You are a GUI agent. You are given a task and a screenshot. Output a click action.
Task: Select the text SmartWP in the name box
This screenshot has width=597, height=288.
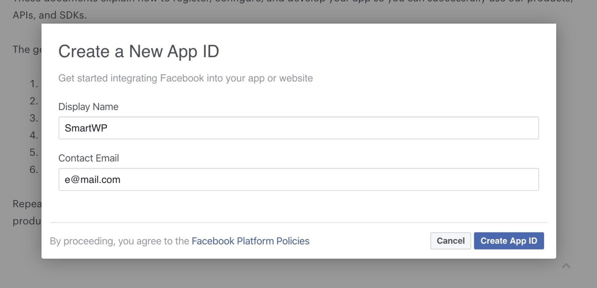(86, 128)
